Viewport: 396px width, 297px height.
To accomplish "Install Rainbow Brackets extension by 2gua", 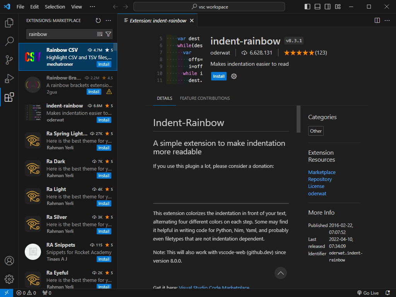I will coord(94,92).
